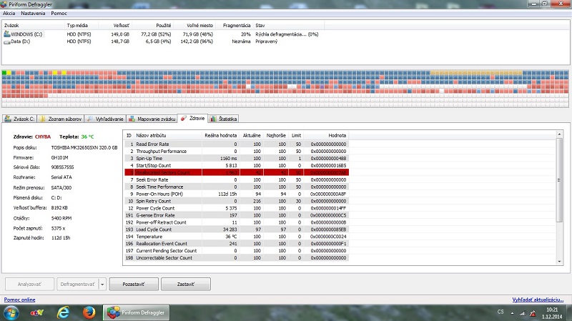
Task: Switch to the Mapovanie zväzku tab
Action: coord(152,119)
